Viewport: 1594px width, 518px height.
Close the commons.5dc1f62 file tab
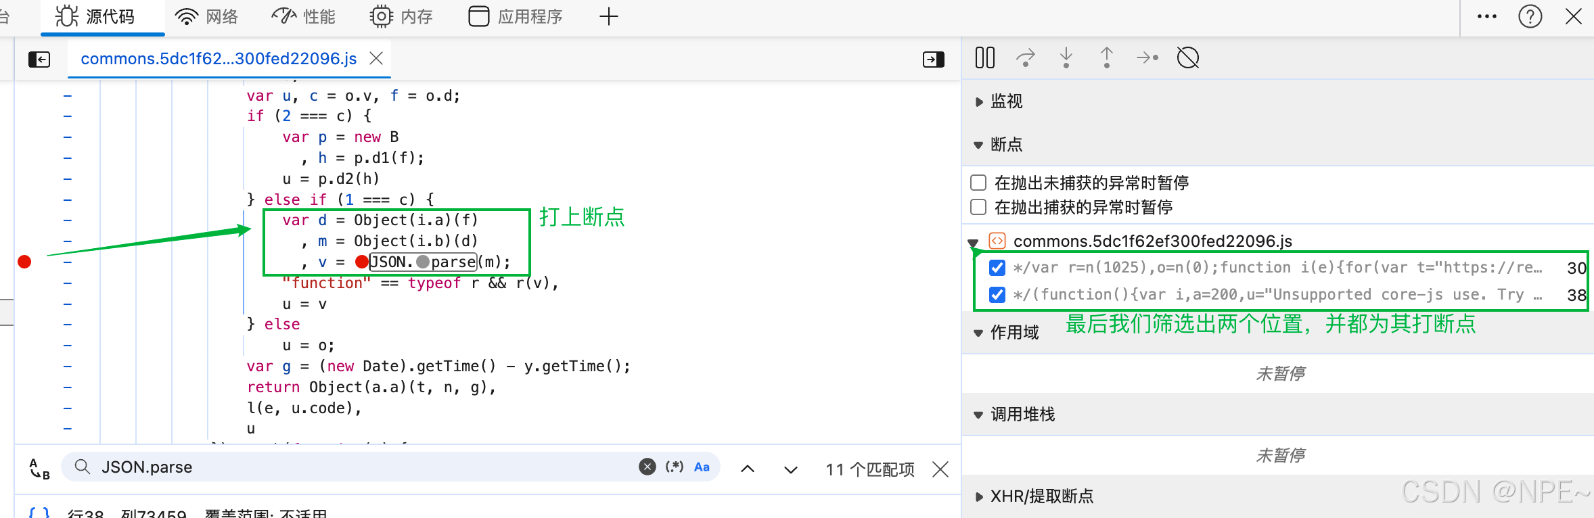376,59
